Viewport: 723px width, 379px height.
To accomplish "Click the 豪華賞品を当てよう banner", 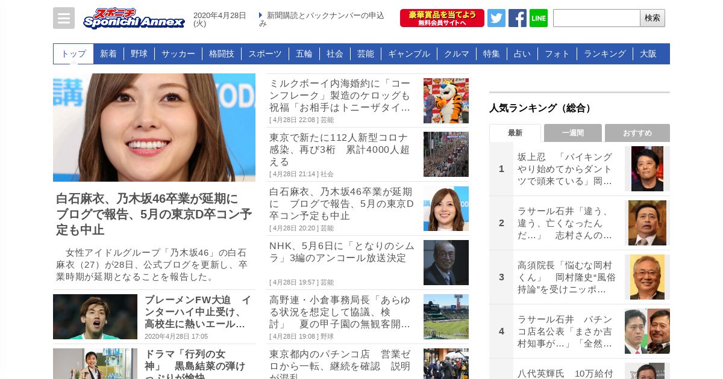I will [x=442, y=18].
